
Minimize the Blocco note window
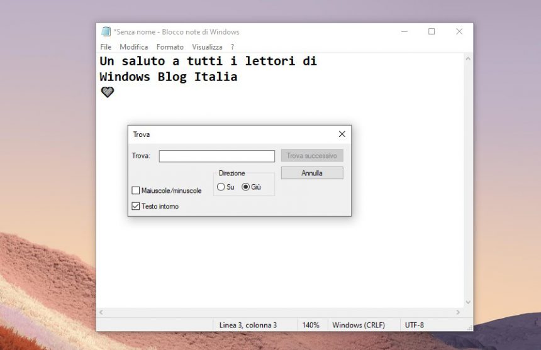click(x=404, y=31)
